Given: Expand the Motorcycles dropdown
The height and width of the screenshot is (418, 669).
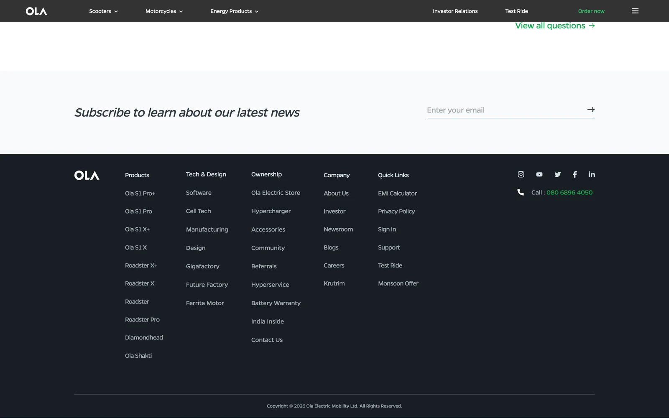Looking at the screenshot, I should coord(164,11).
